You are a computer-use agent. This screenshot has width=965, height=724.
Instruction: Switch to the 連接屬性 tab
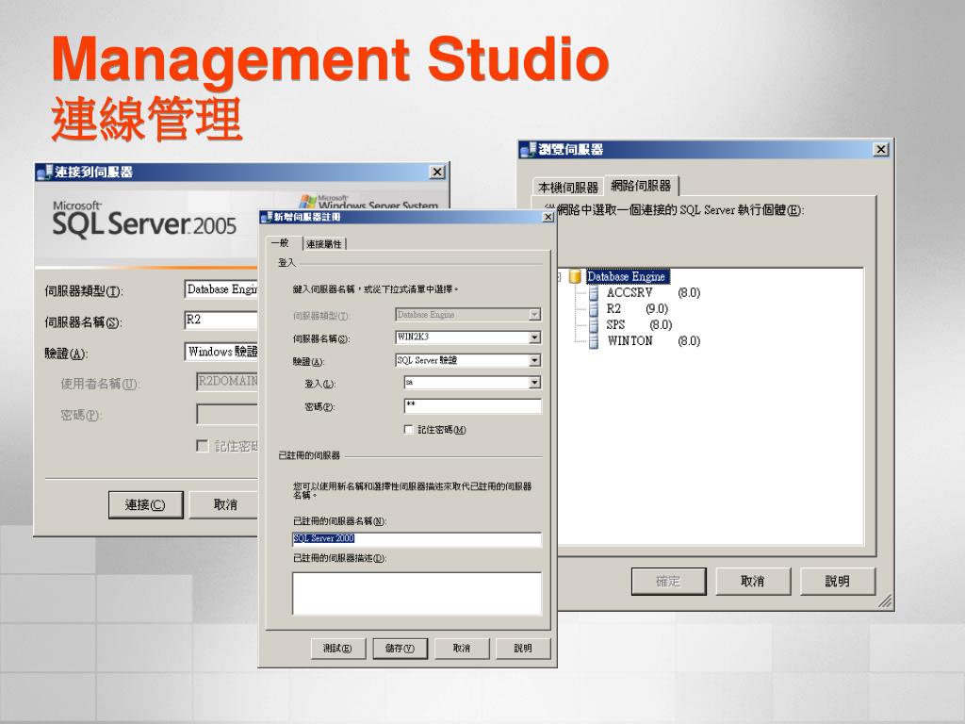point(324,244)
